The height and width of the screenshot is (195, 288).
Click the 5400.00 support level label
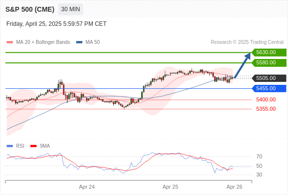[266, 99]
